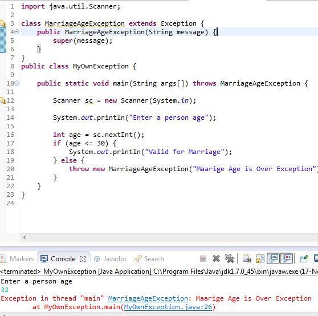318x316 pixels.
Task: Clear the console output
Action: [247, 258]
